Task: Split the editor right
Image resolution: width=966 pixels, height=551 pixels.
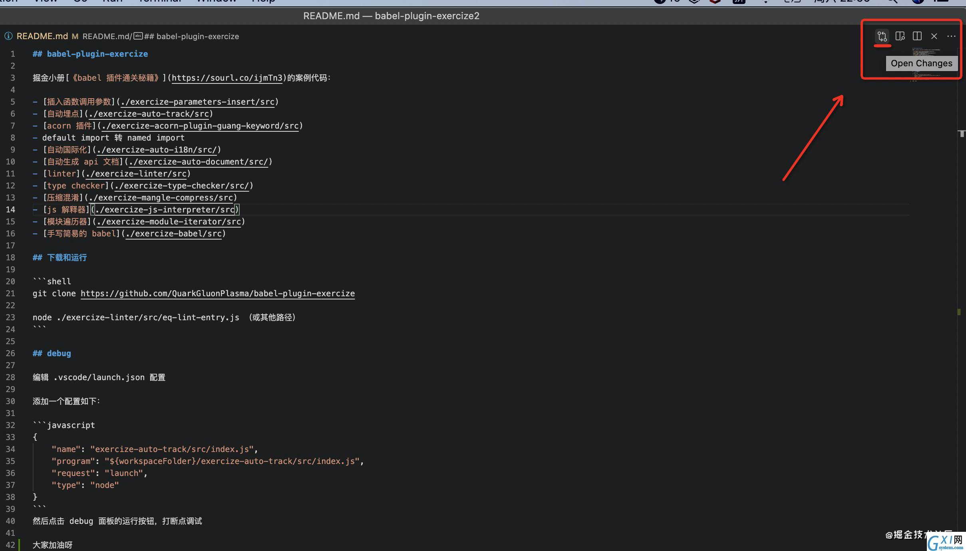Action: pyautogui.click(x=917, y=36)
